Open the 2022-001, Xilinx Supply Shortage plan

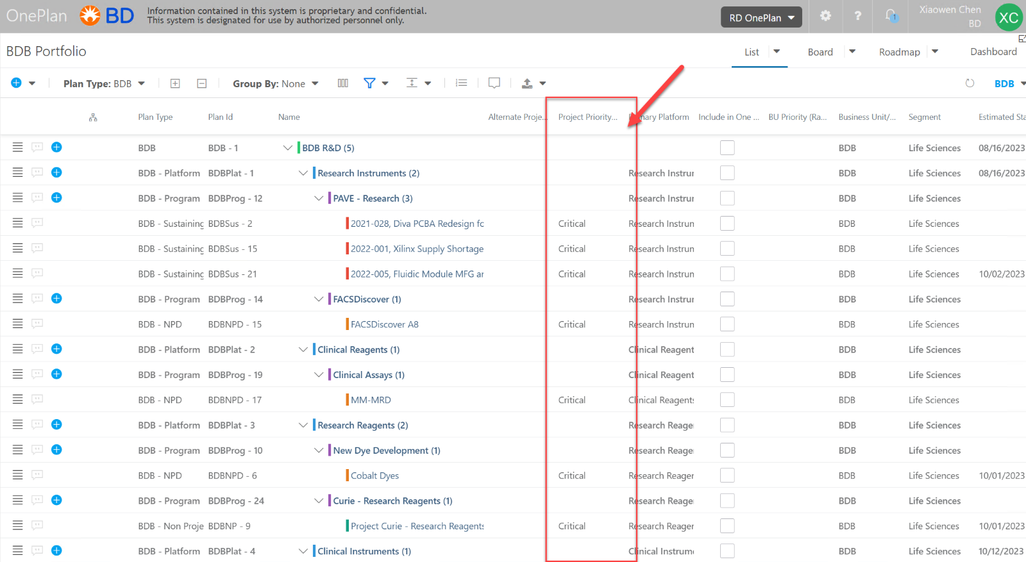pyautogui.click(x=417, y=249)
